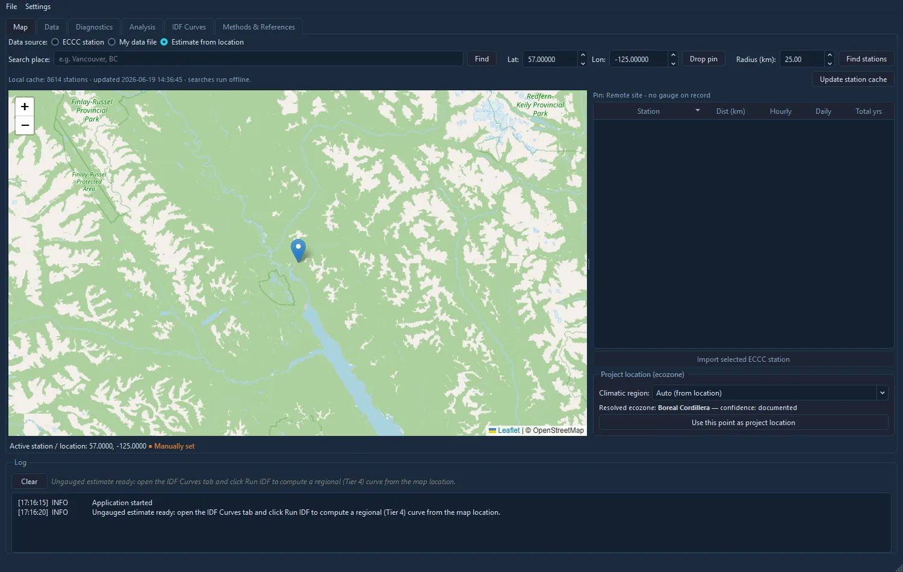
Task: Click 'Application started' log entry
Action: click(122, 503)
